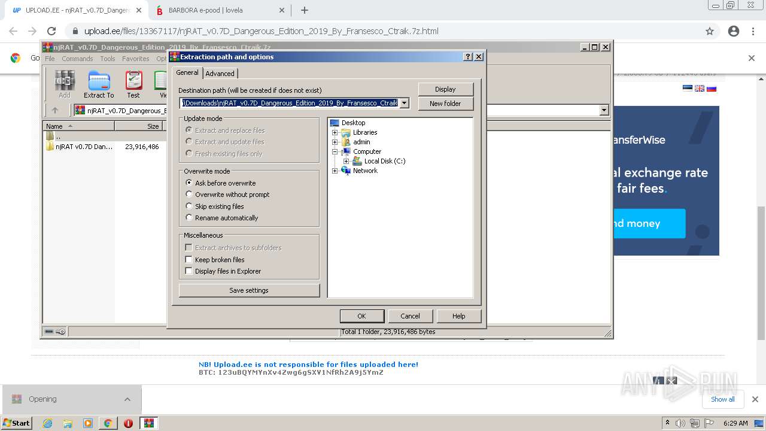This screenshot has height=431, width=766.
Task: Click the WinRAR taskbar button
Action: (149, 423)
